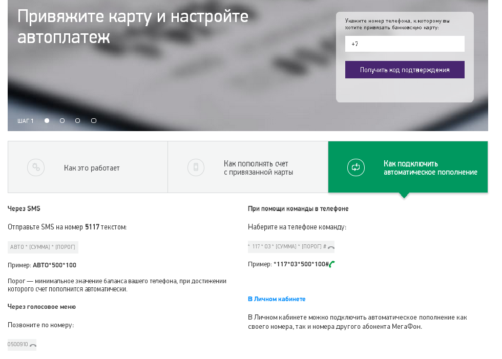Click the handset icon beside number 0500910
The width and height of the screenshot is (502, 359).
coord(32,344)
